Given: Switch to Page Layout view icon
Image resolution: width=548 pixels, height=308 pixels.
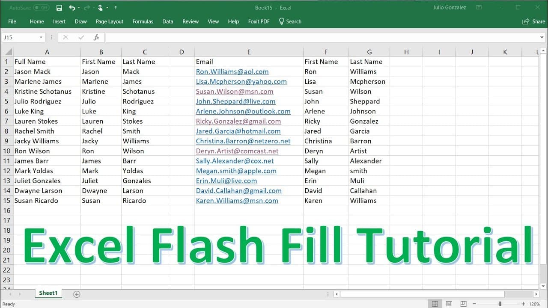Looking at the screenshot, I should tap(449, 304).
